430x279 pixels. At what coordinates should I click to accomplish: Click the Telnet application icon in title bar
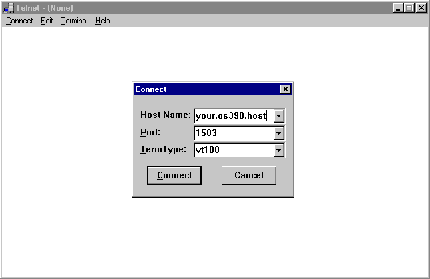(7, 8)
